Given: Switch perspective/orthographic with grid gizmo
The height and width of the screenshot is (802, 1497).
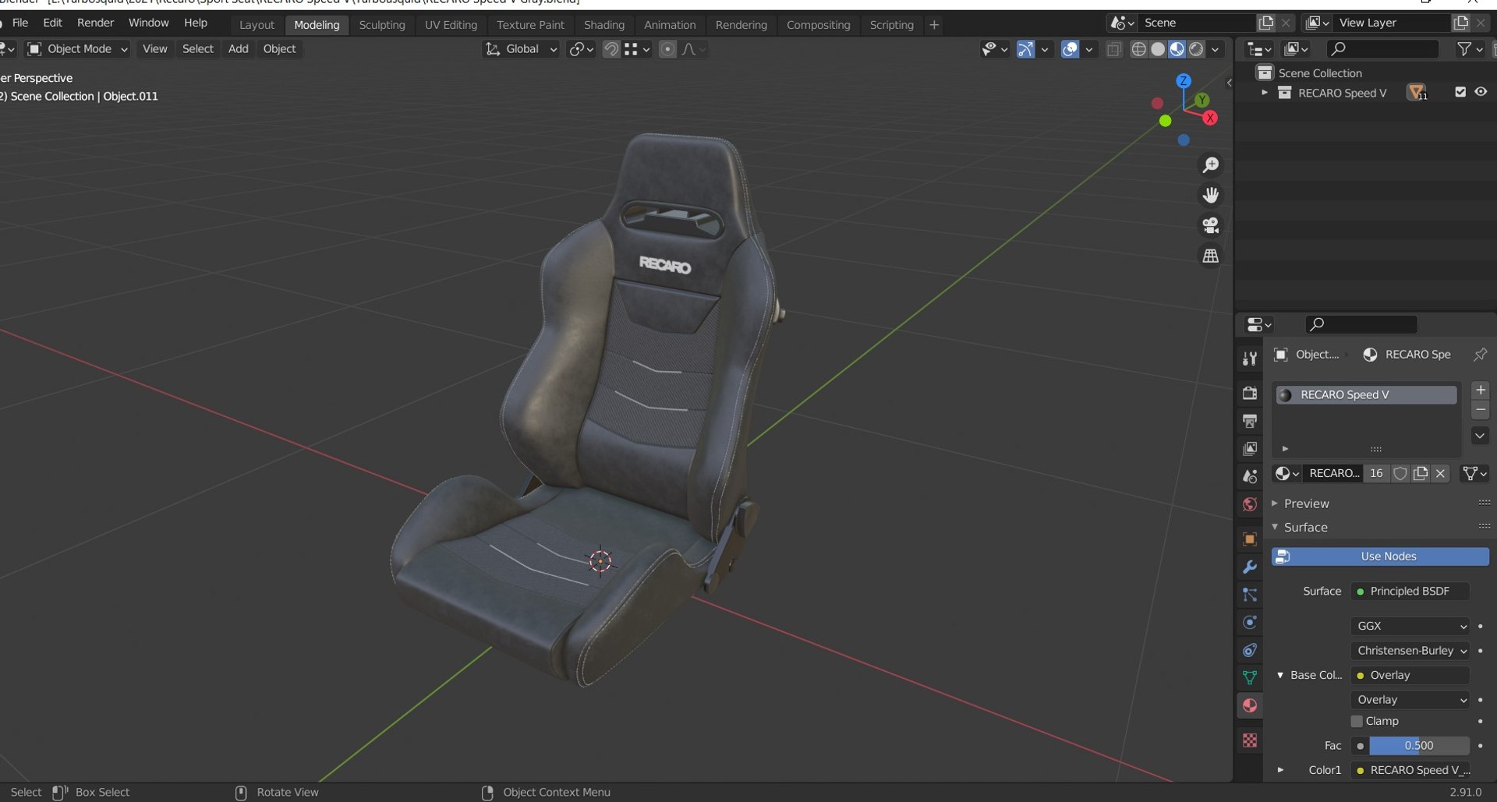Looking at the screenshot, I should 1210,256.
